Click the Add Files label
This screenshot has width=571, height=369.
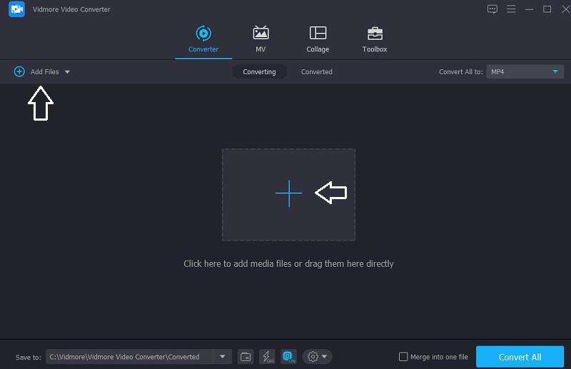[x=44, y=72]
